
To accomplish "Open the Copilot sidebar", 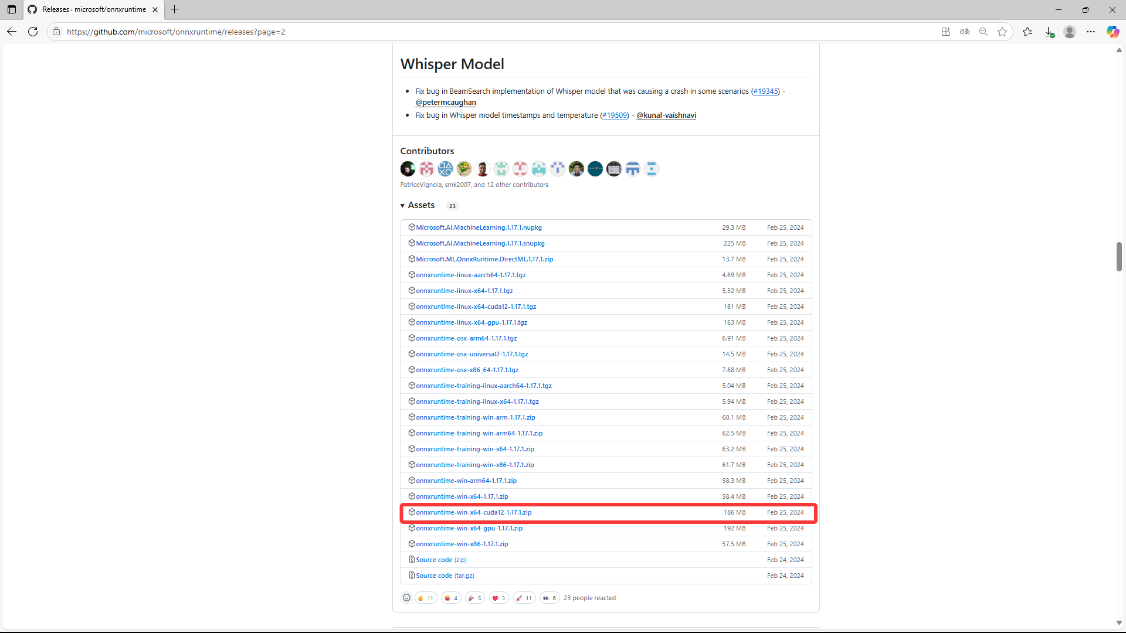I will (1113, 32).
